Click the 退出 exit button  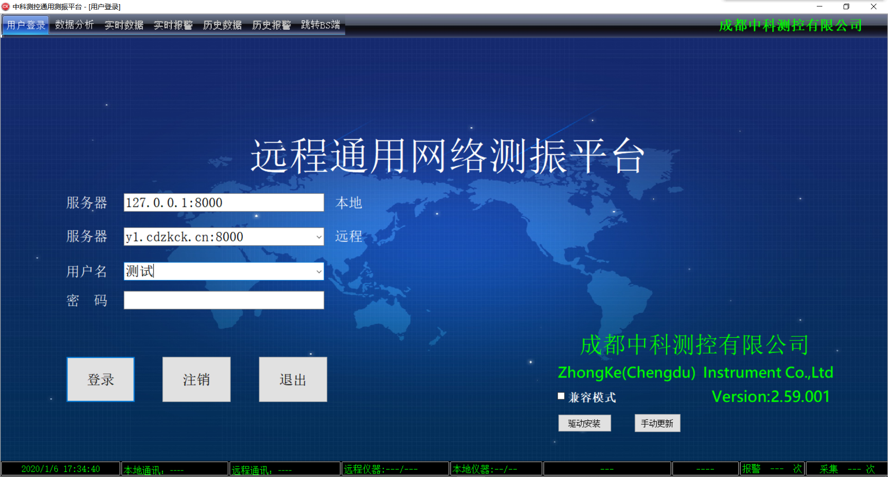coord(292,379)
